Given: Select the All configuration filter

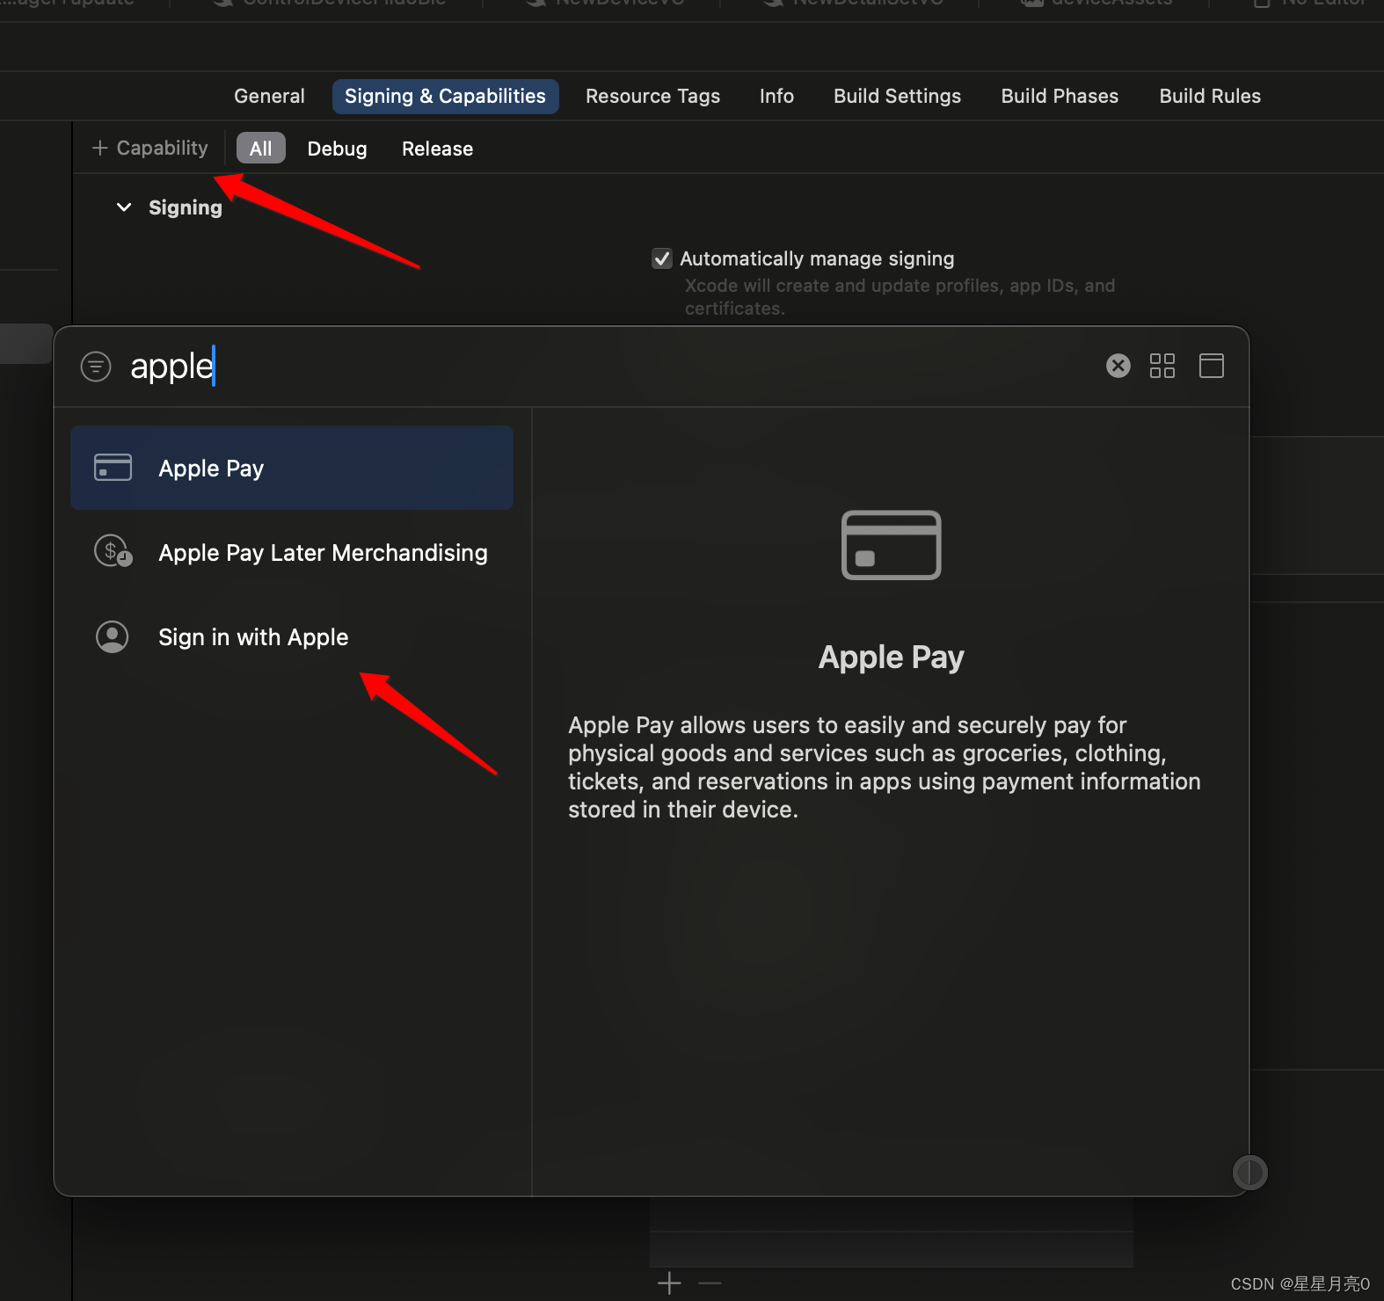Looking at the screenshot, I should point(261,149).
